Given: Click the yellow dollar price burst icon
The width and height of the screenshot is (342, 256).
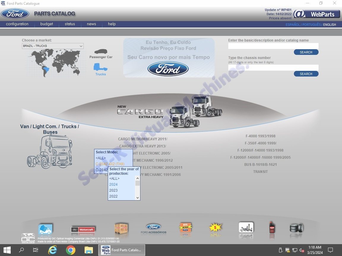Looking at the screenshot, I should [x=215, y=228].
